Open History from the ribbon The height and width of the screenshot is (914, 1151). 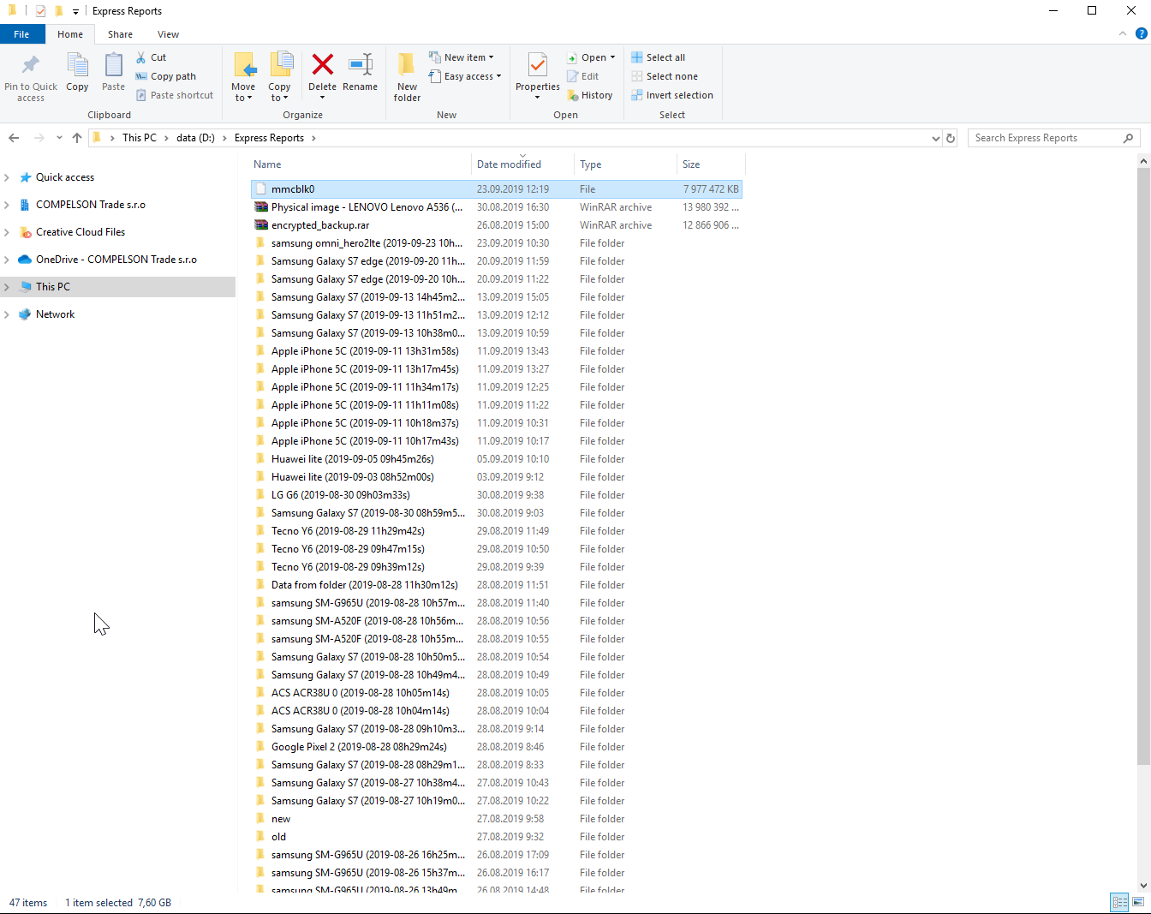click(x=590, y=95)
